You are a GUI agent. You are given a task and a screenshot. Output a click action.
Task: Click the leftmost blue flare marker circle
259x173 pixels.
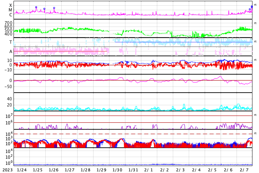(x=36, y=7)
